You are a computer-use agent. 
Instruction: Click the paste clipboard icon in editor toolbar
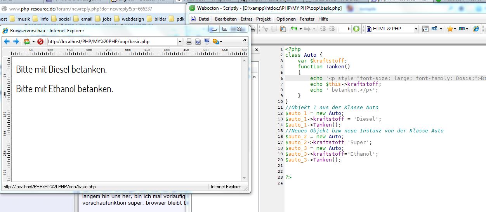tap(283, 29)
